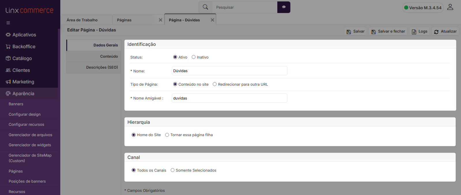Screen dimensions: 461x195
Task: Click the Salvar e fechar label
Action: tap(392, 31)
